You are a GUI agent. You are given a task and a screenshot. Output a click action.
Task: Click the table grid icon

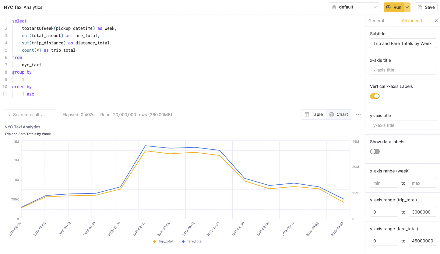[x=307, y=114]
